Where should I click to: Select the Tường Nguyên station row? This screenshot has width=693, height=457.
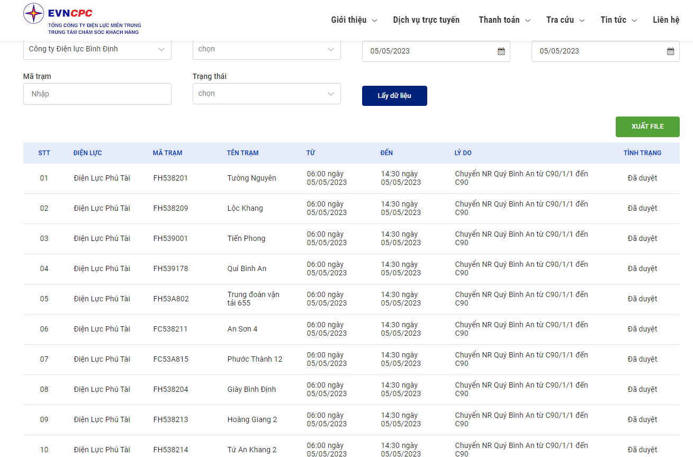tap(352, 178)
